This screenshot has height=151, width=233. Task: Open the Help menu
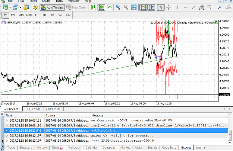click(x=88, y=1)
